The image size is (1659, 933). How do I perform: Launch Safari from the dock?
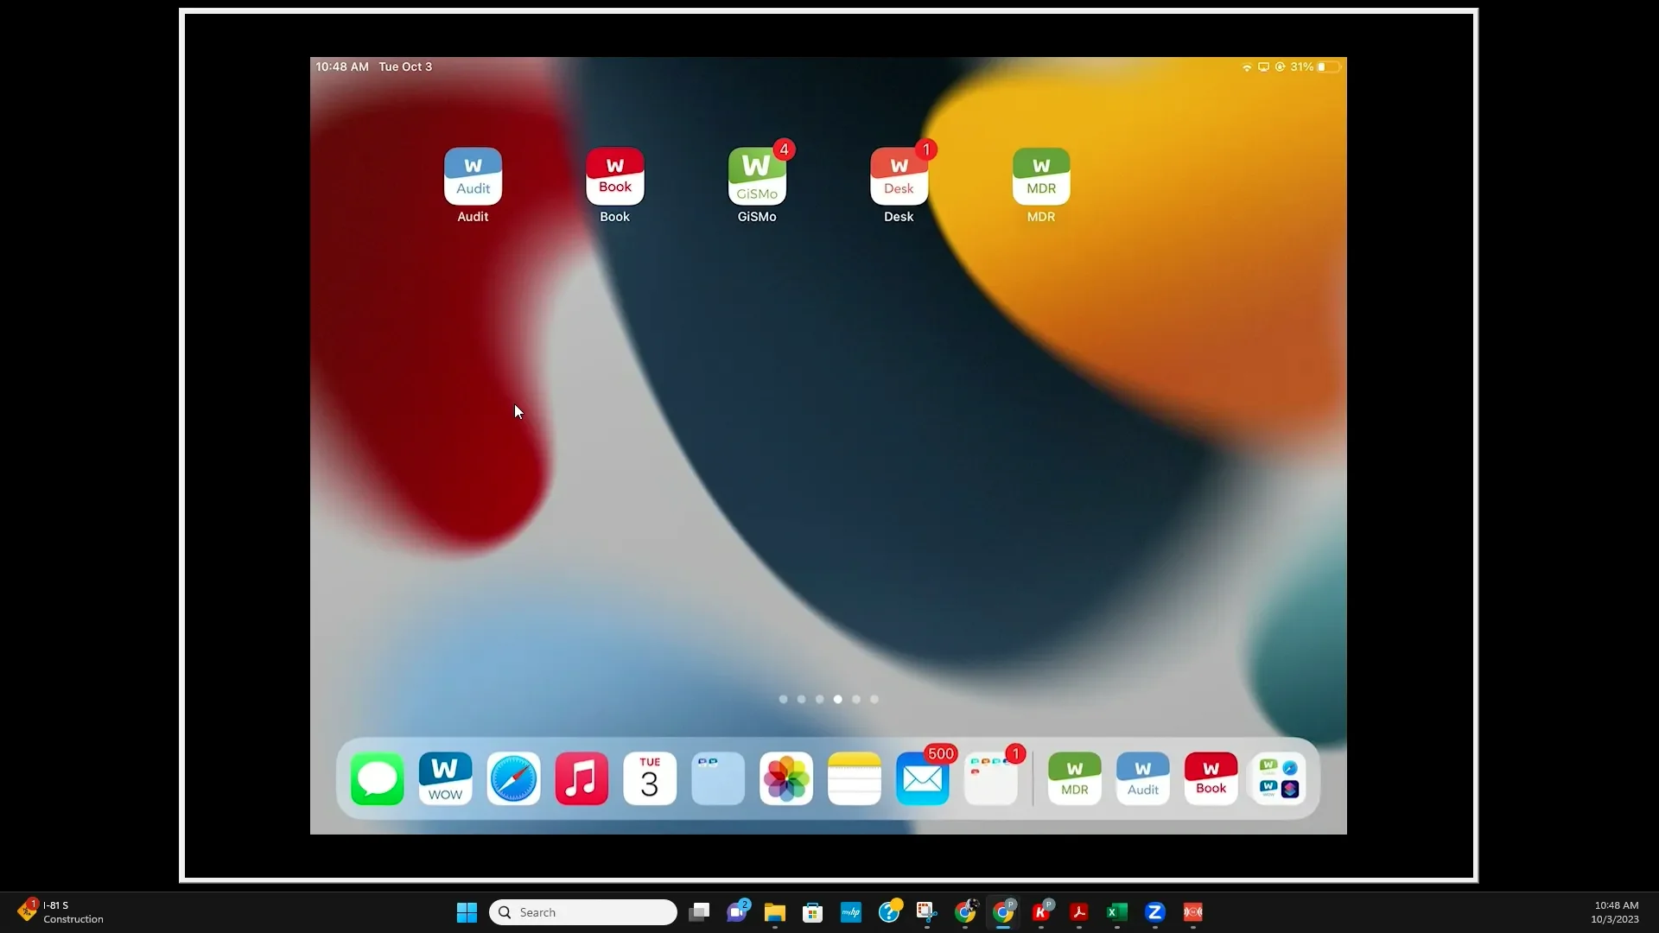(x=513, y=778)
